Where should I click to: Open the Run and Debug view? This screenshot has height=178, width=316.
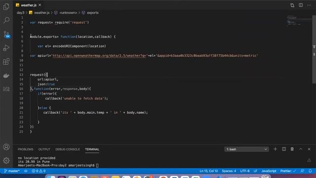click(x=6, y=48)
